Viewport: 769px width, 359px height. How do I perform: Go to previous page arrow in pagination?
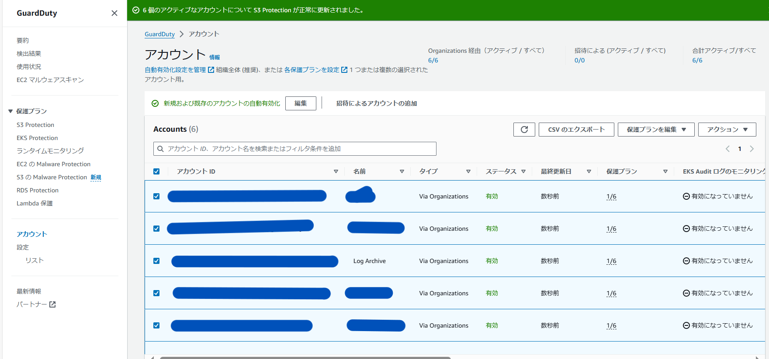727,149
